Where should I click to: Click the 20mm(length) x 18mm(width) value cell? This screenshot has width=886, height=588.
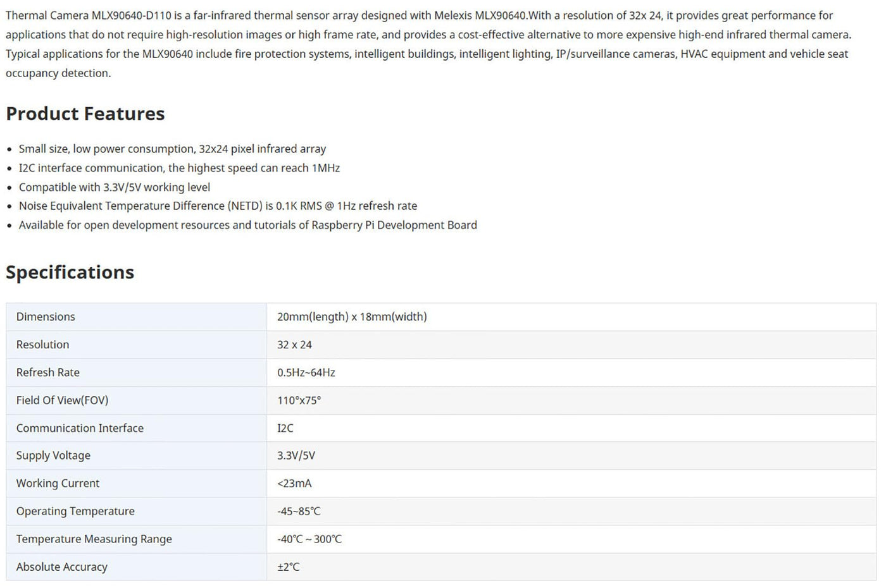(352, 317)
